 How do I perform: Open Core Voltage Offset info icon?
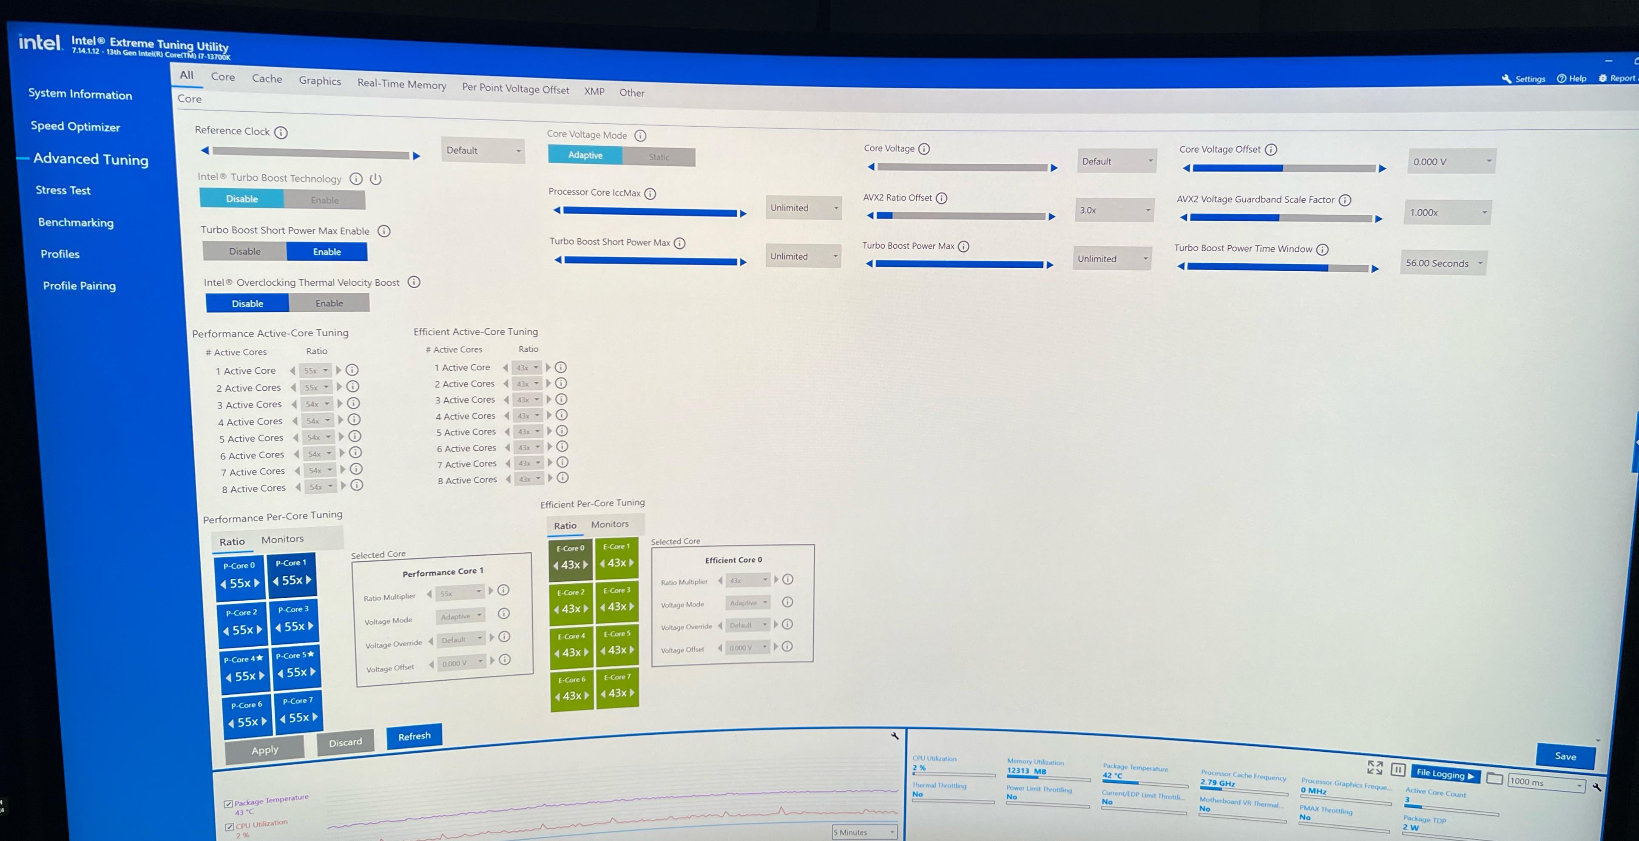click(1271, 150)
